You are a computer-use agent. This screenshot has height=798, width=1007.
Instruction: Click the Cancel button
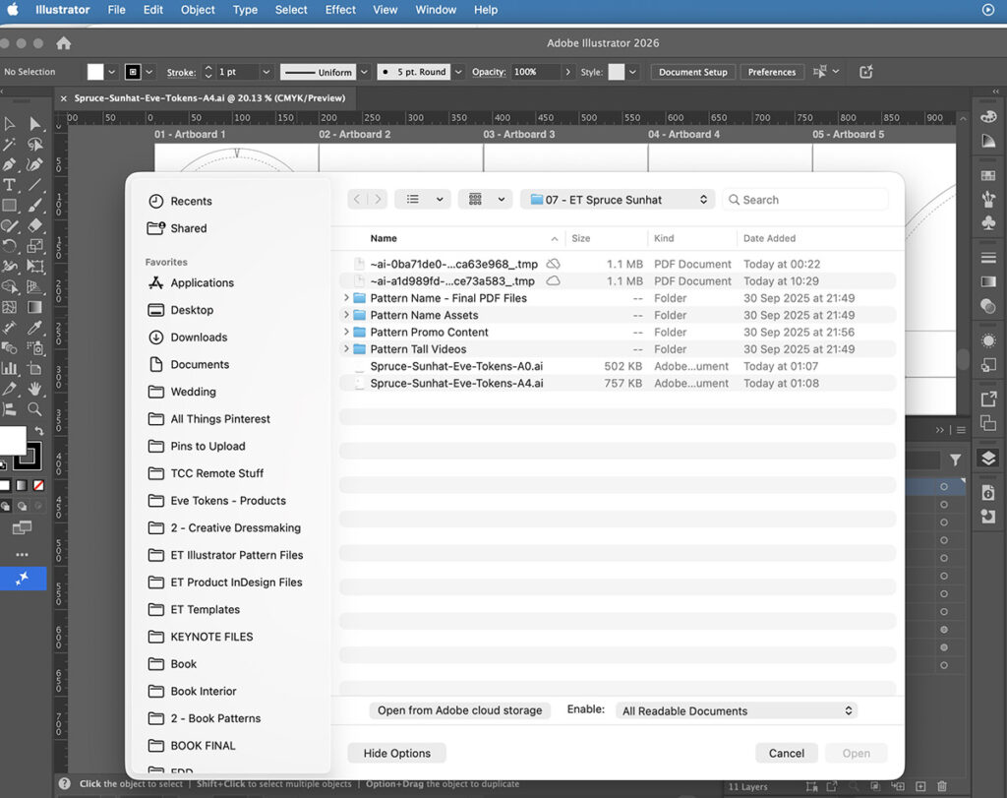click(786, 753)
